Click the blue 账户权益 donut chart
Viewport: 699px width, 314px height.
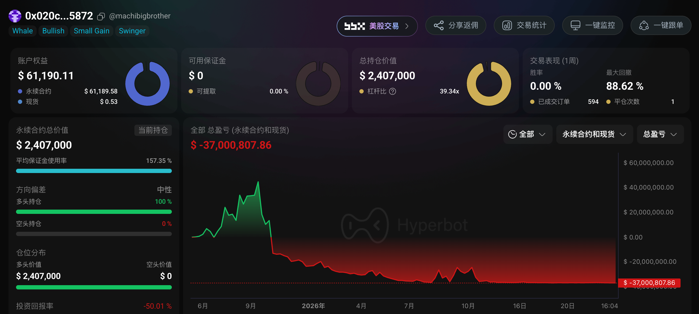pyautogui.click(x=147, y=84)
